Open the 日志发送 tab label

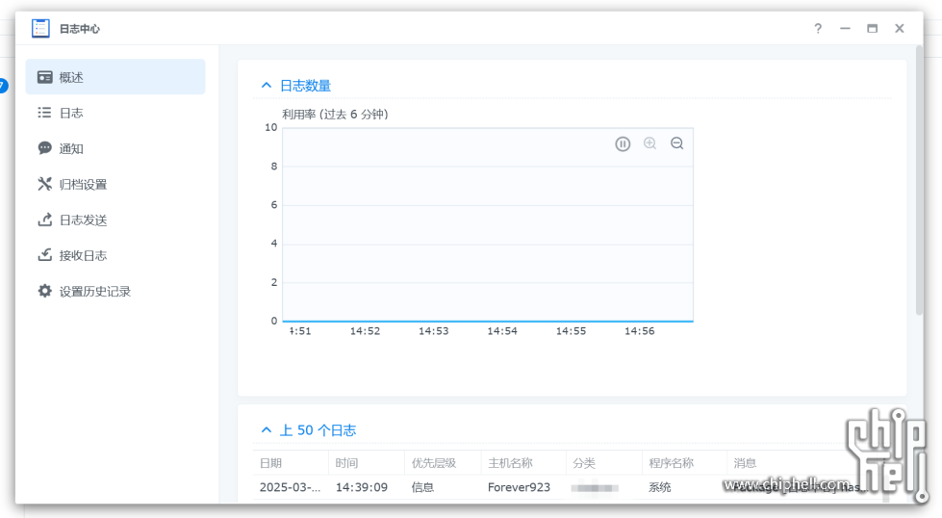point(83,220)
